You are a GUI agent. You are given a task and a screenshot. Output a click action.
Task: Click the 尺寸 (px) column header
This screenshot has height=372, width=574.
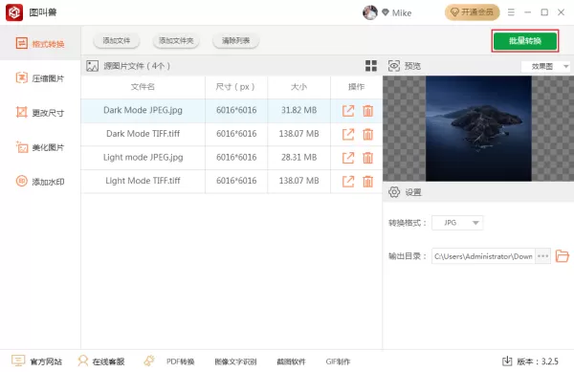[236, 87]
